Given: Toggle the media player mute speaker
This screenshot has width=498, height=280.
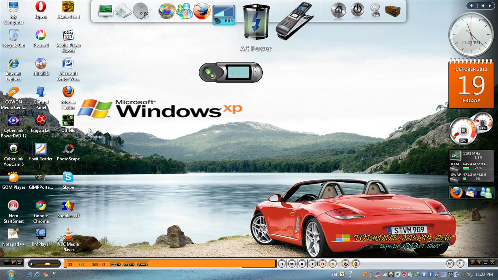Looking at the screenshot, I should click(x=32, y=264).
